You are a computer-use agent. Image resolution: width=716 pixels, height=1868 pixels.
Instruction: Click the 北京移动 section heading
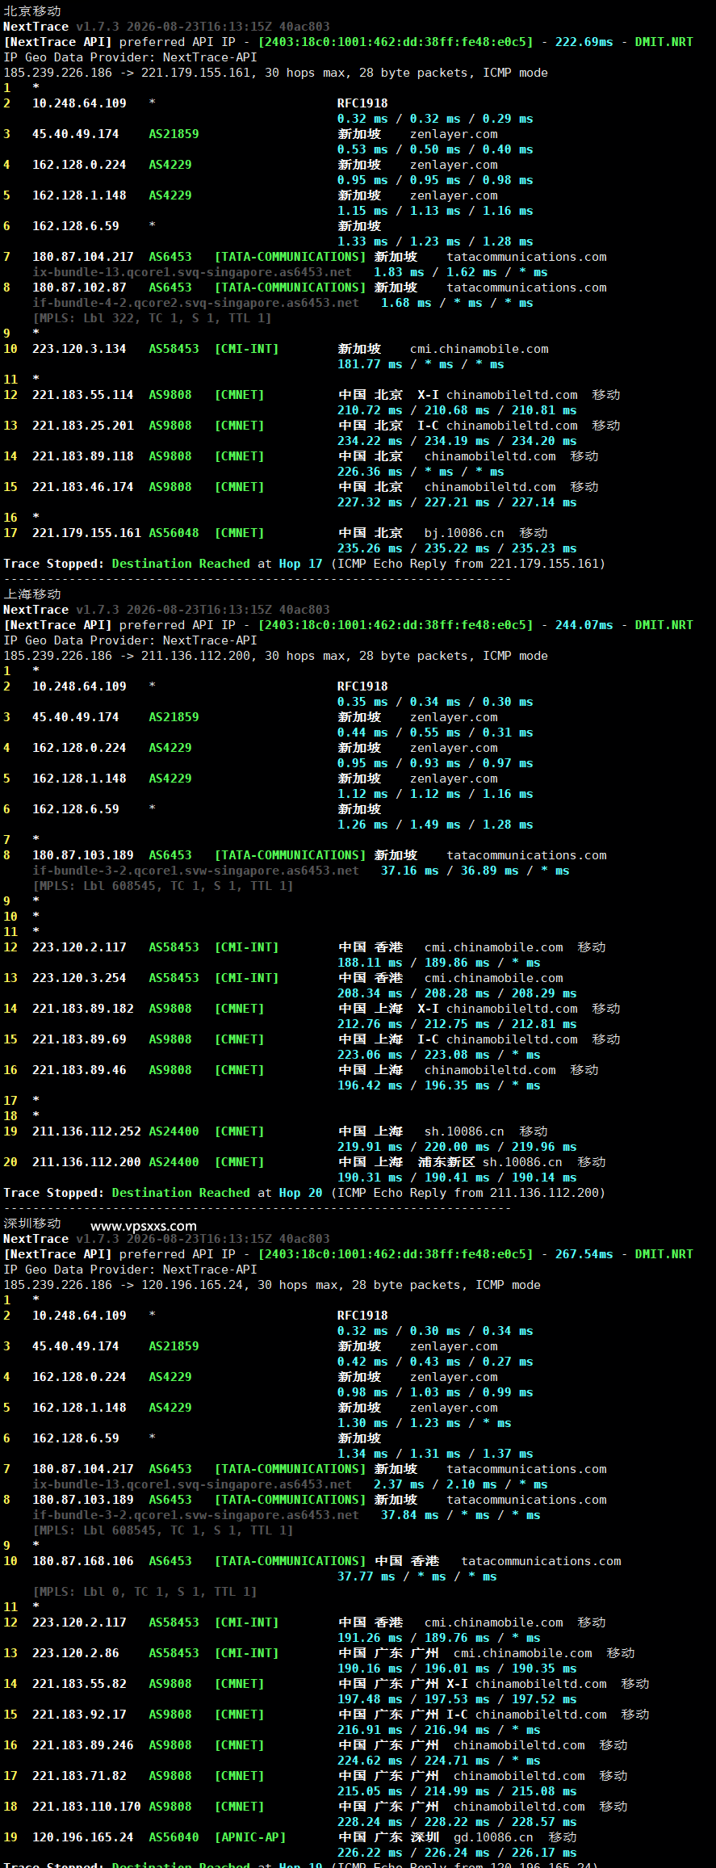(32, 11)
